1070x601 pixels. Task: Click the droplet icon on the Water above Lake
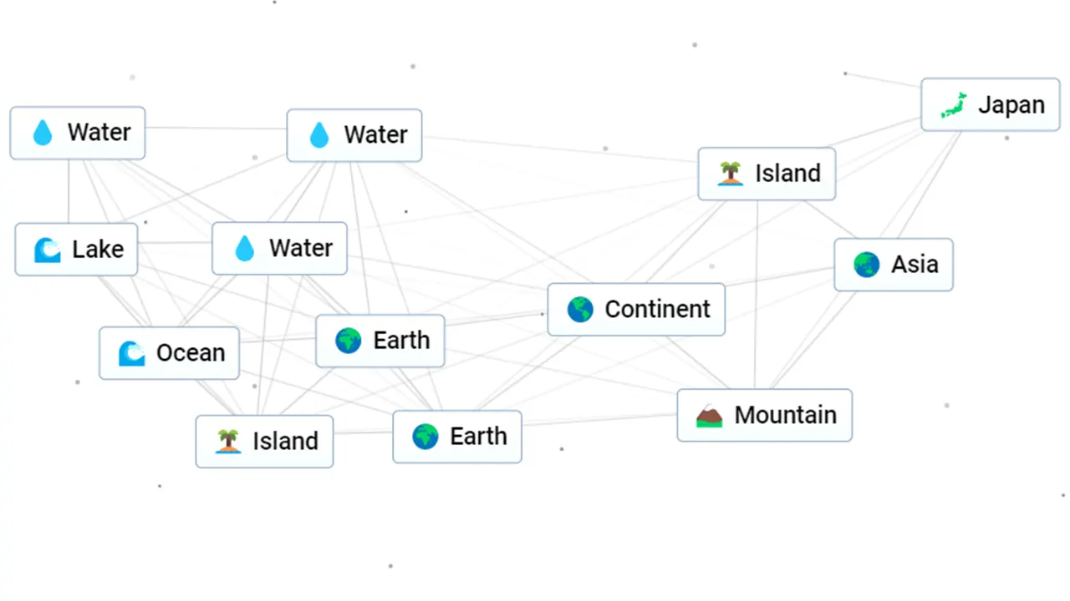[x=43, y=133]
